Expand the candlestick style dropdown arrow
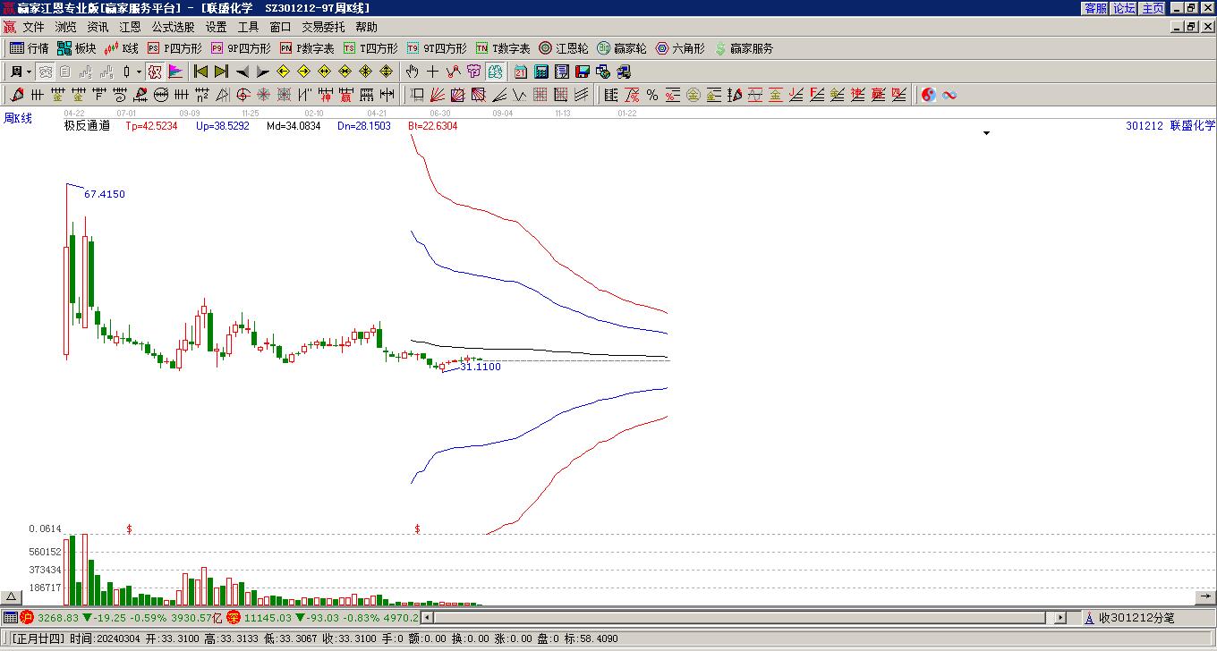1217x651 pixels. pos(139,72)
